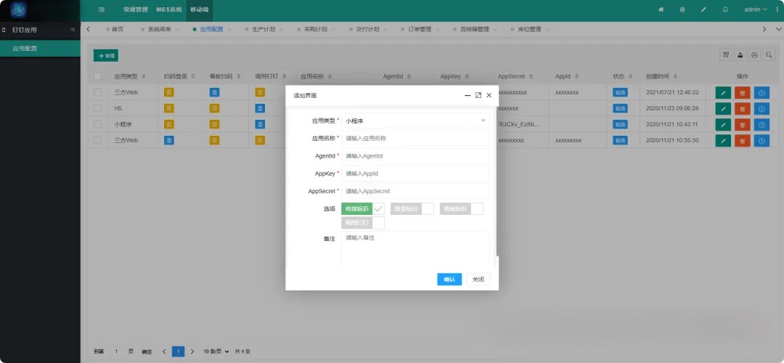Open the admin user dropdown
784x363 pixels.
click(756, 9)
